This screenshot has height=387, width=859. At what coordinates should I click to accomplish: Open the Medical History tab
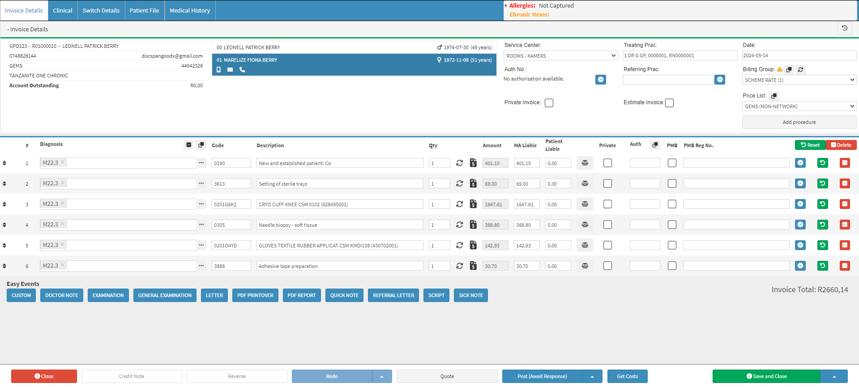pyautogui.click(x=190, y=10)
